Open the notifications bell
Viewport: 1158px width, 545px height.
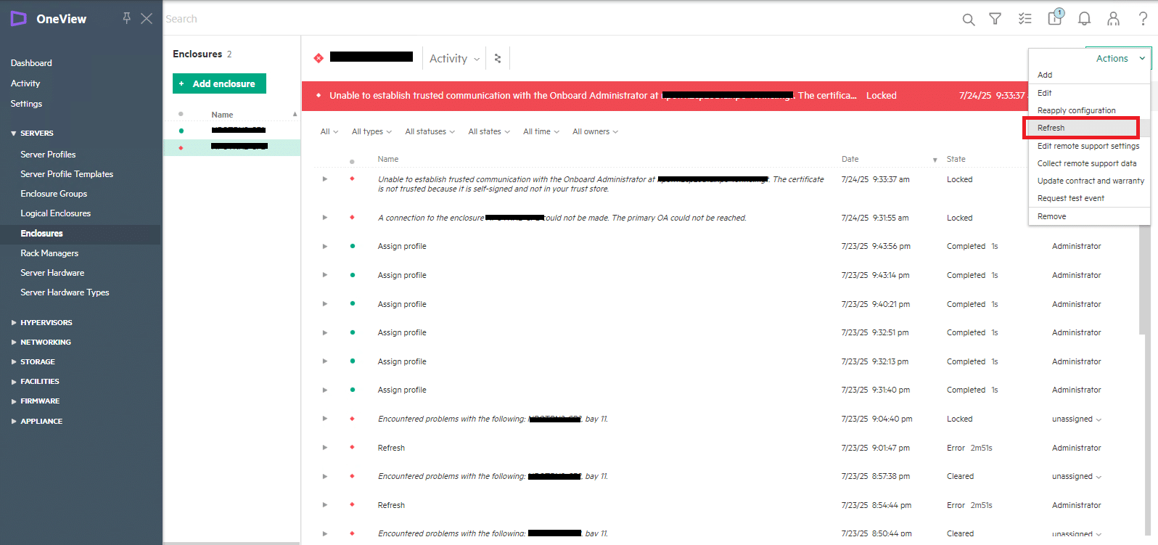tap(1084, 19)
